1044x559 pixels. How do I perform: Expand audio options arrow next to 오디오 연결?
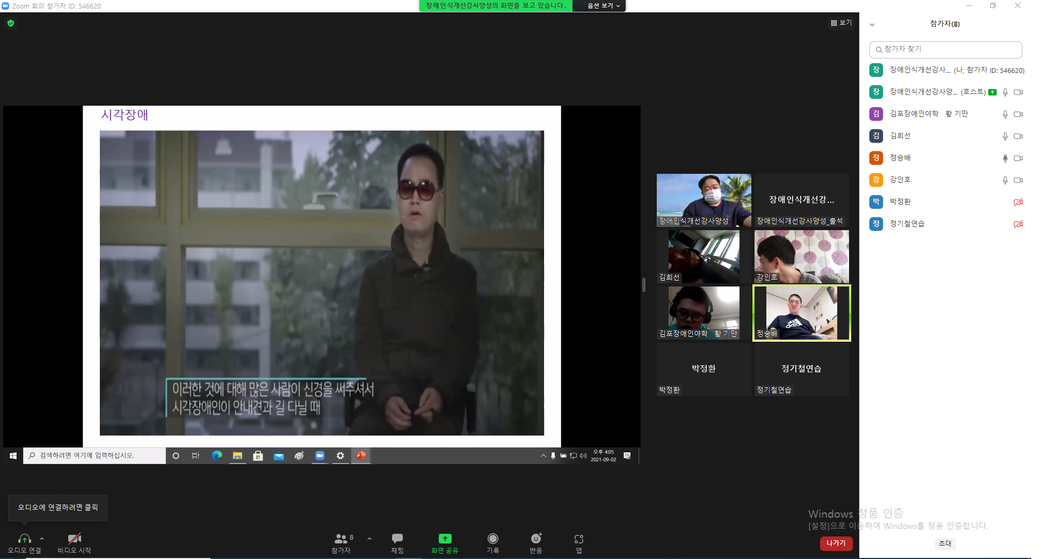click(x=42, y=539)
